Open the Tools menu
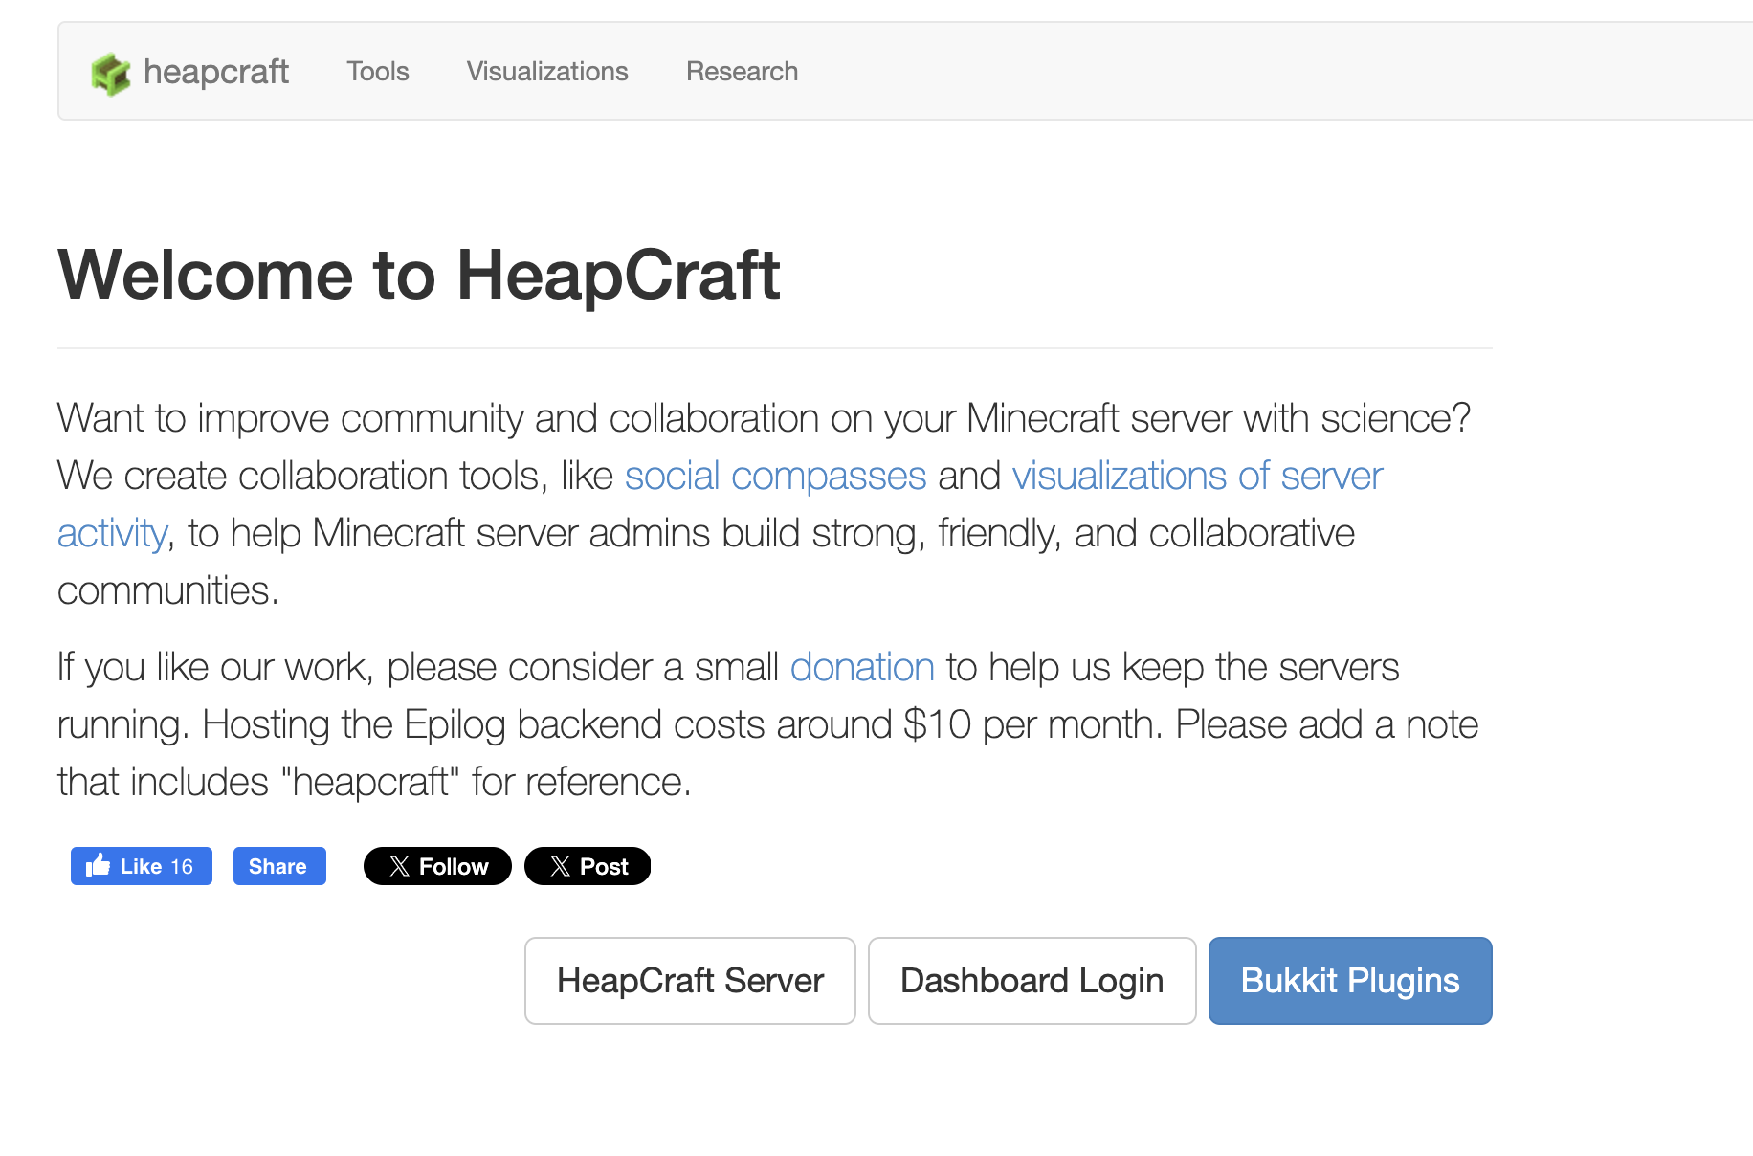Screen dimensions: 1753x1156 [x=378, y=72]
